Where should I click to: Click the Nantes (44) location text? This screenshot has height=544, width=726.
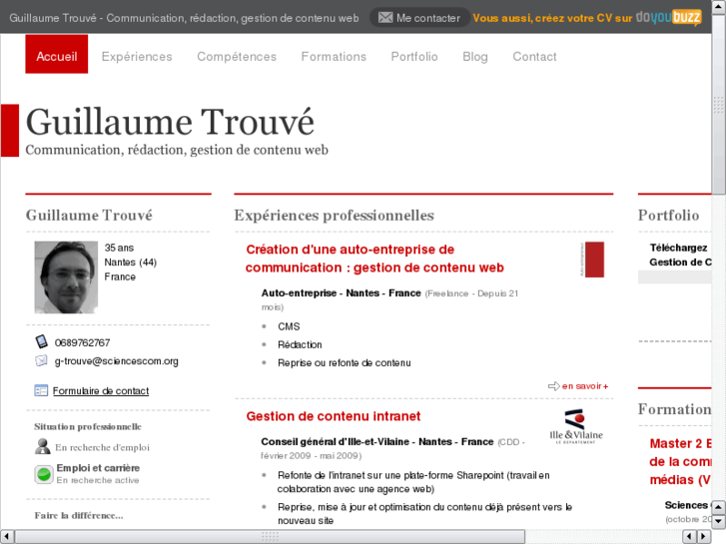pyautogui.click(x=131, y=263)
